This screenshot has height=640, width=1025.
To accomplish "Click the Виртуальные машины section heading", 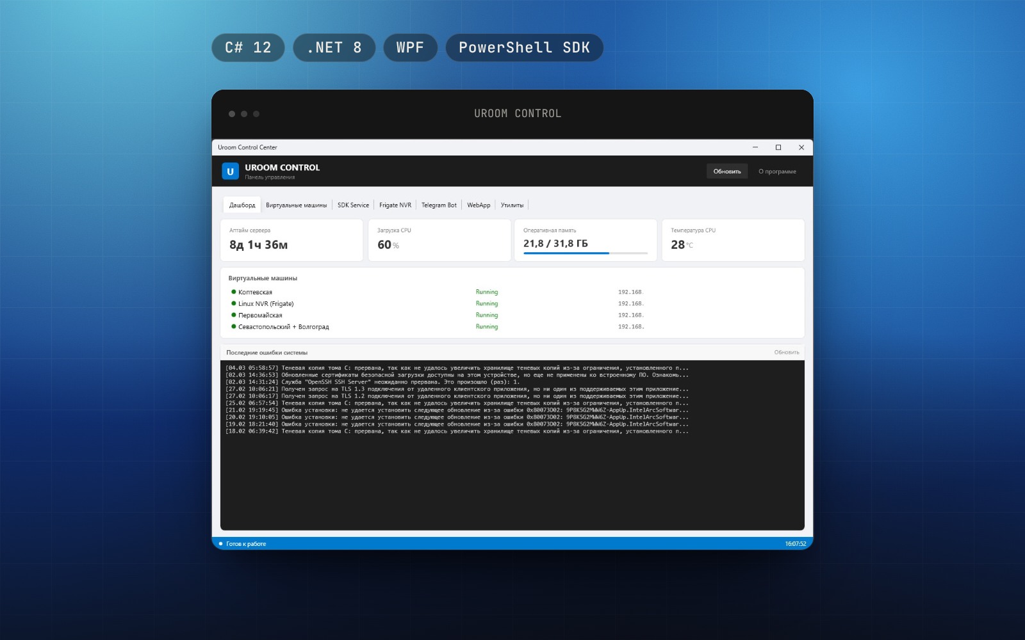I will click(263, 278).
